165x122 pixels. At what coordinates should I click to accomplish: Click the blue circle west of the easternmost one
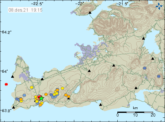145,68
